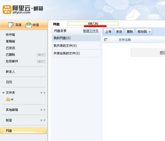Click the 上传 button

point(108,31)
